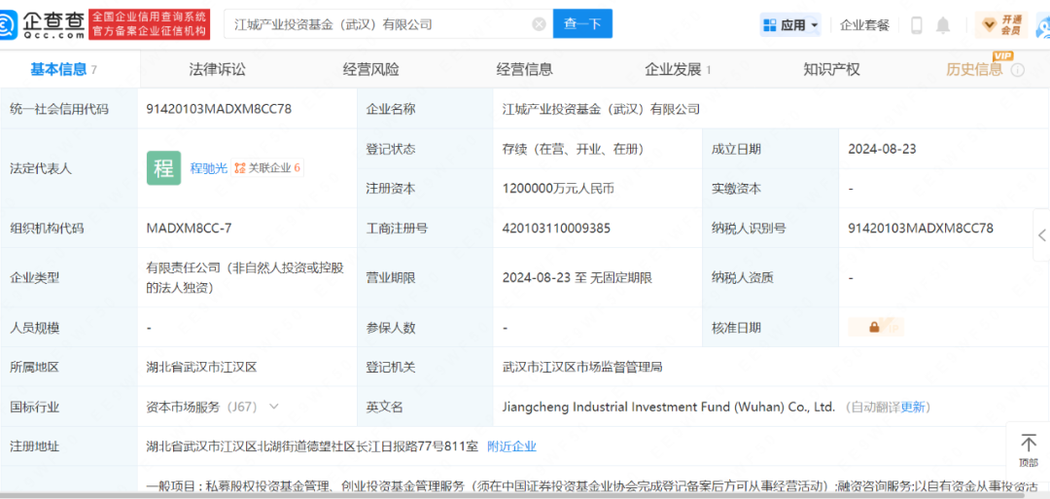Switch to the 法律诉讼 tab
Image resolution: width=1050 pixels, height=499 pixels.
(x=217, y=69)
